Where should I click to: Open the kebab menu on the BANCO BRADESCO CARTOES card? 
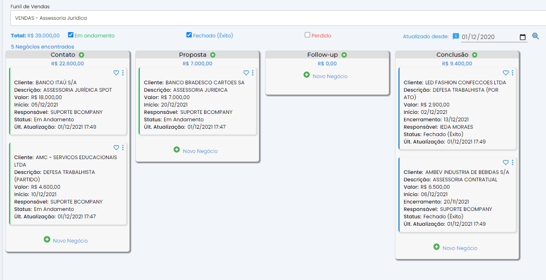pos(252,72)
